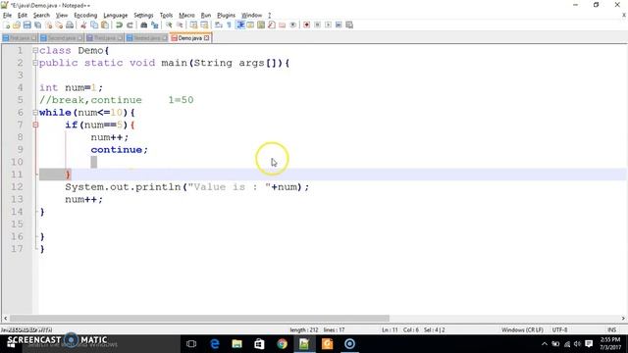Screen dimensions: 628x353
Task: Click the Zoom In icon
Action: click(x=169, y=25)
